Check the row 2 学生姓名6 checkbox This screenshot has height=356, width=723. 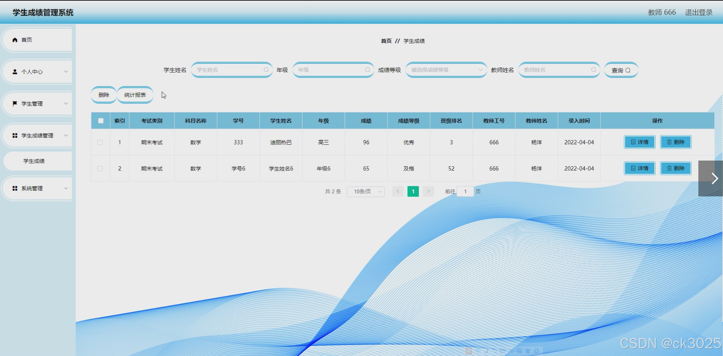point(100,169)
